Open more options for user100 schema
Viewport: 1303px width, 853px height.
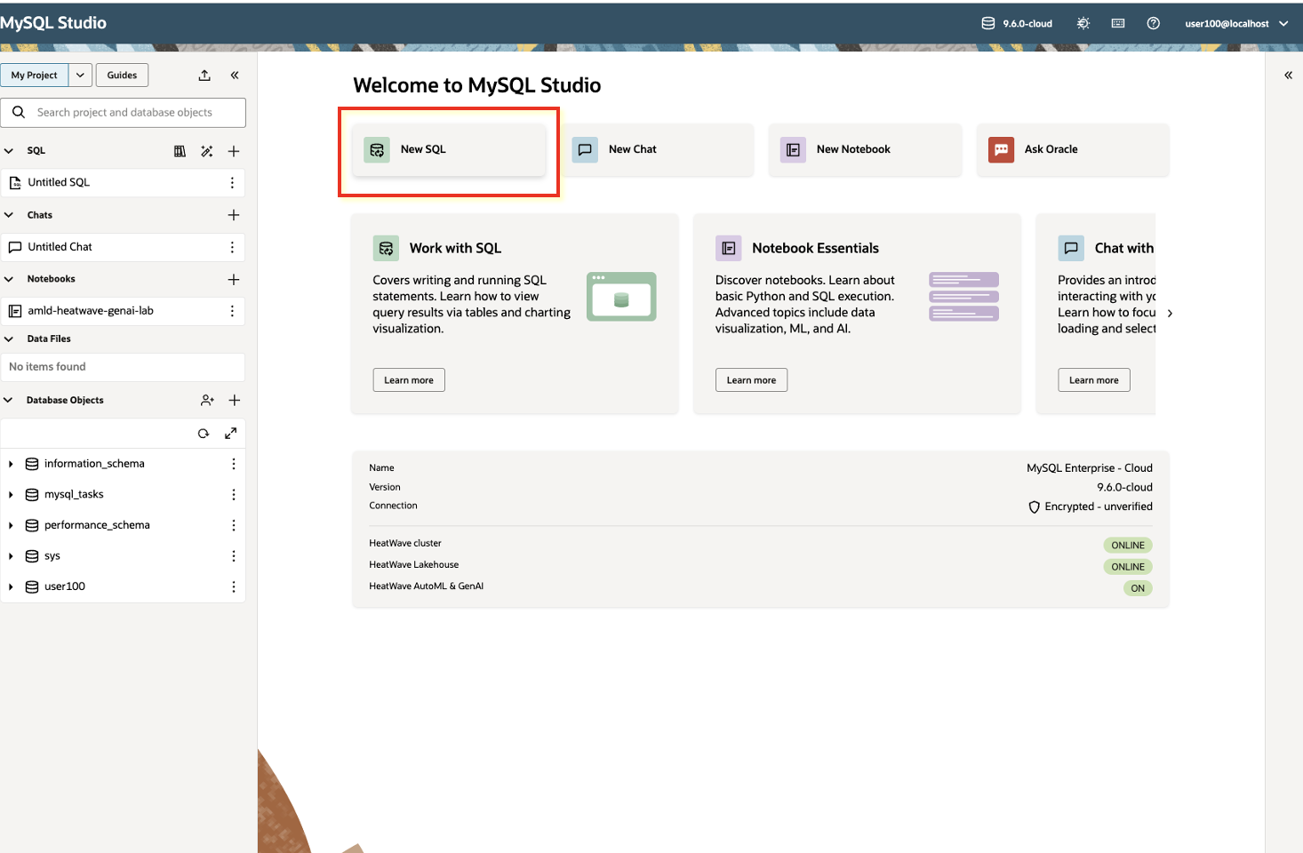(x=234, y=586)
